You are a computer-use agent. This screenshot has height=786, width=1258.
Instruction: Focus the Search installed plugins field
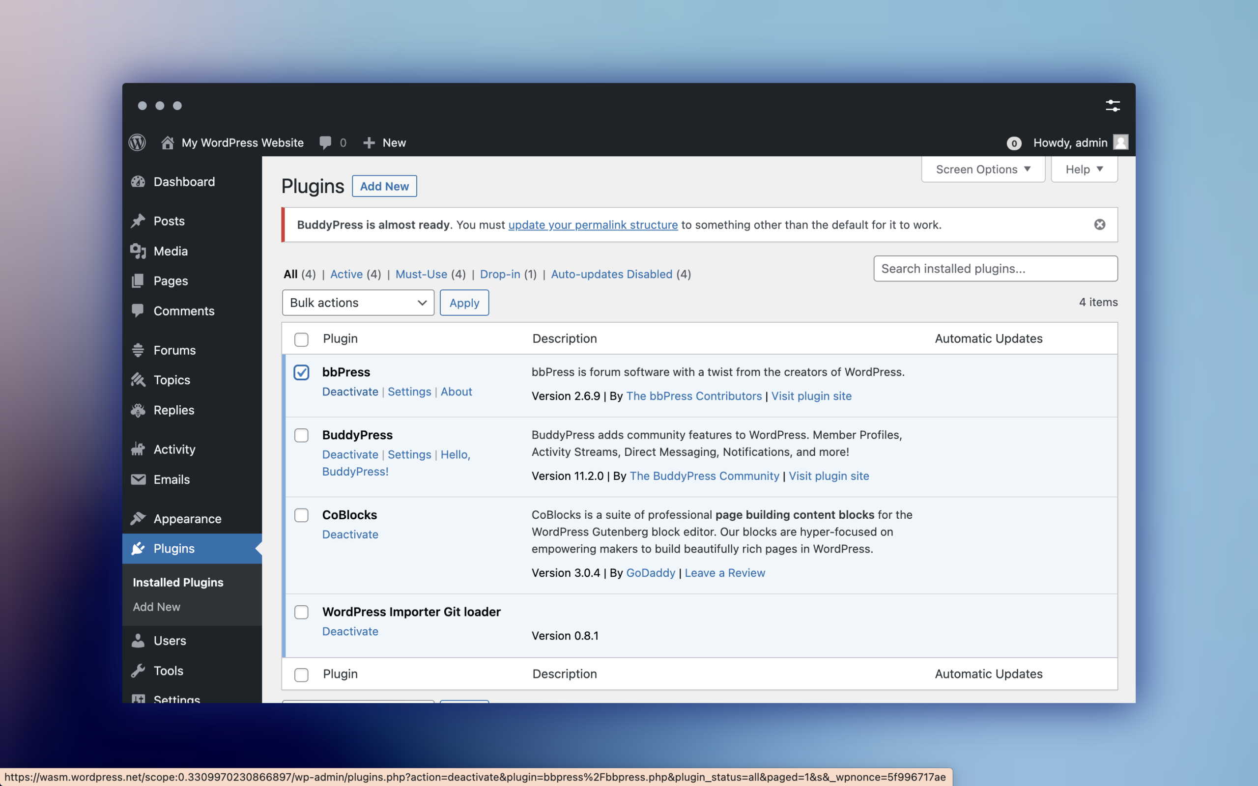tap(996, 268)
